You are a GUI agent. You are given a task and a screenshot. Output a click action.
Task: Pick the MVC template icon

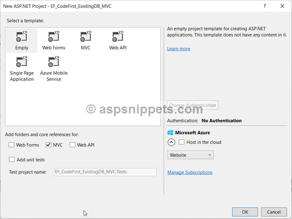point(85,36)
